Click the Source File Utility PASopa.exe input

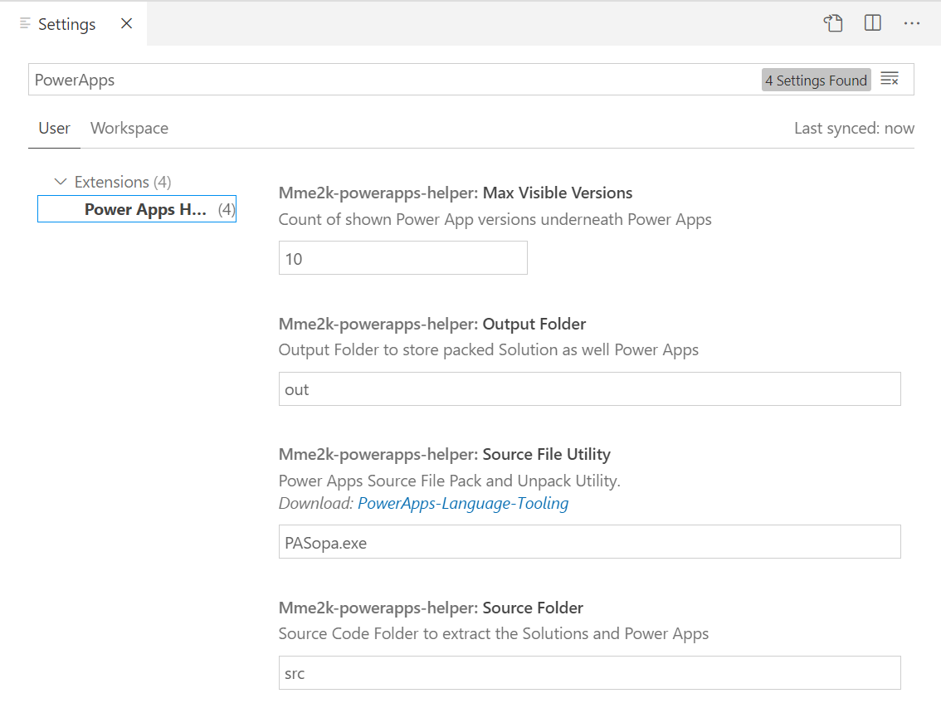[x=589, y=542]
